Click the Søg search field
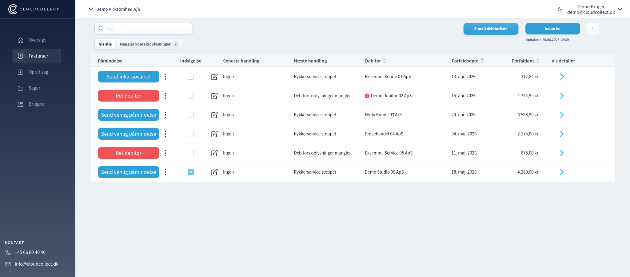630x277 pixels. pos(144,29)
